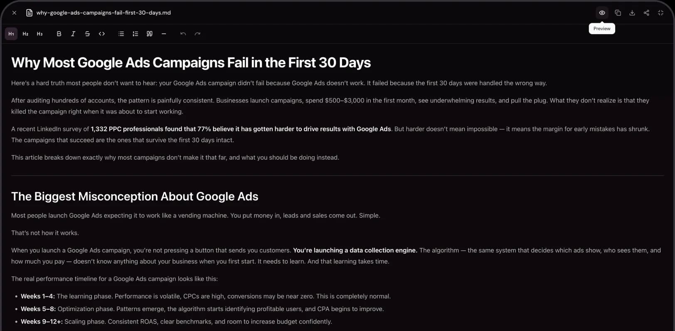Apply strikethrough formatting
The image size is (675, 331).
click(87, 34)
